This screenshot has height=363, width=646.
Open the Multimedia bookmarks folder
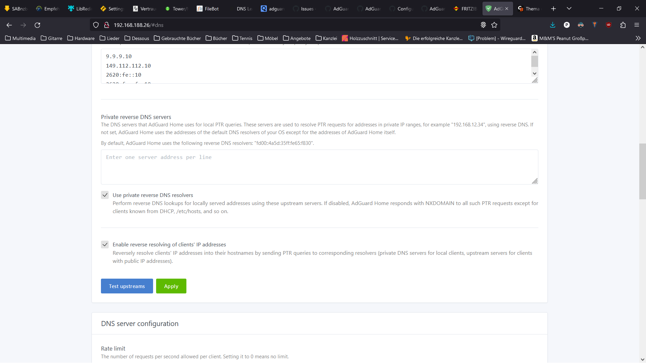(x=20, y=38)
